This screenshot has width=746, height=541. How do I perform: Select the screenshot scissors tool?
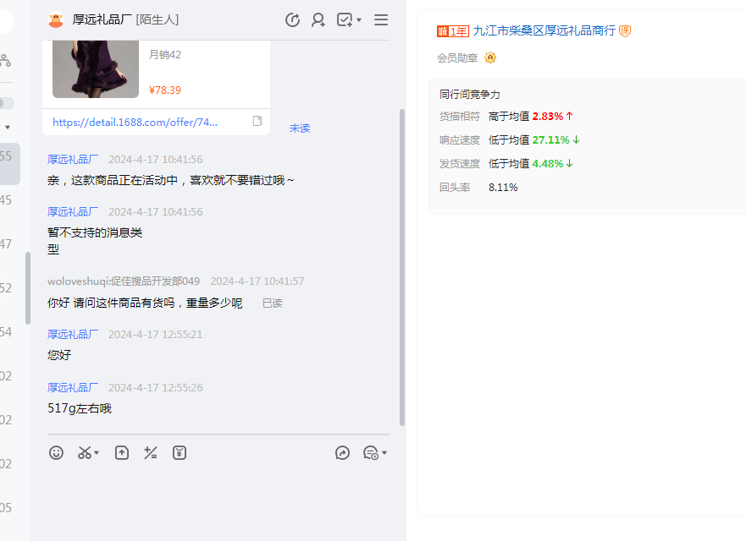point(84,452)
